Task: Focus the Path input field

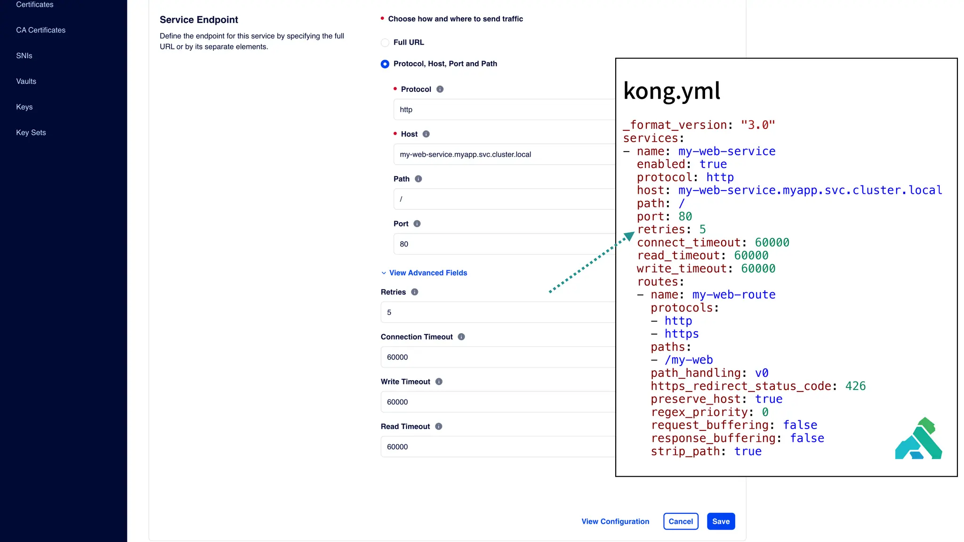Action: coord(505,199)
